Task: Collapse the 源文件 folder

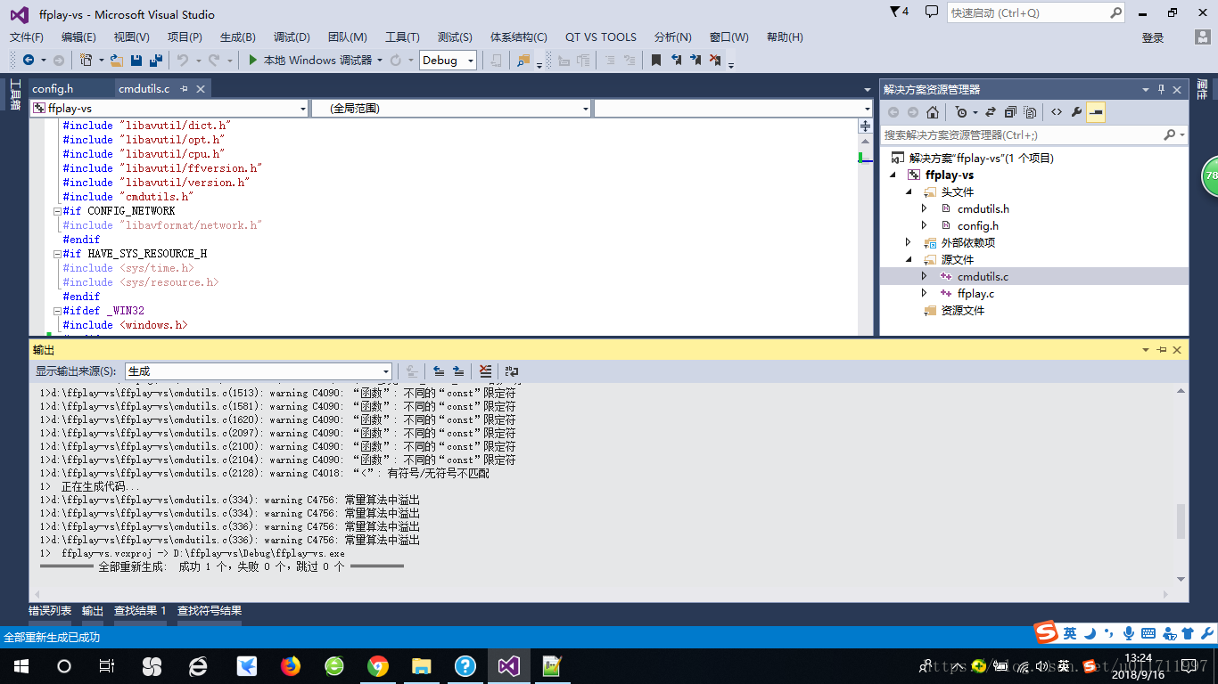Action: pyautogui.click(x=909, y=260)
